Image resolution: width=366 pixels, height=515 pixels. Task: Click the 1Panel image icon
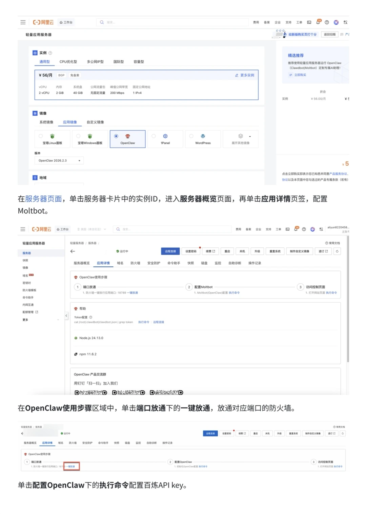pos(165,136)
